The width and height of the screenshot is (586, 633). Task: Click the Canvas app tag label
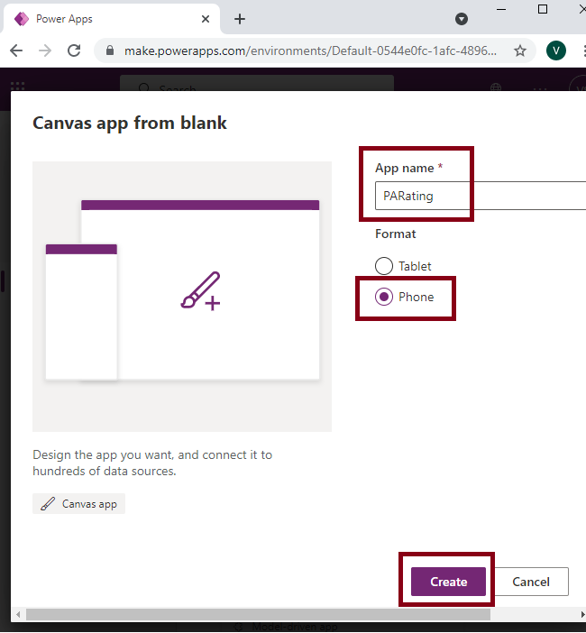[79, 504]
